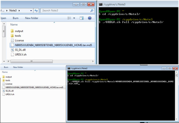Select License file in lower Explorer
The height and width of the screenshot is (123, 179).
7,84
